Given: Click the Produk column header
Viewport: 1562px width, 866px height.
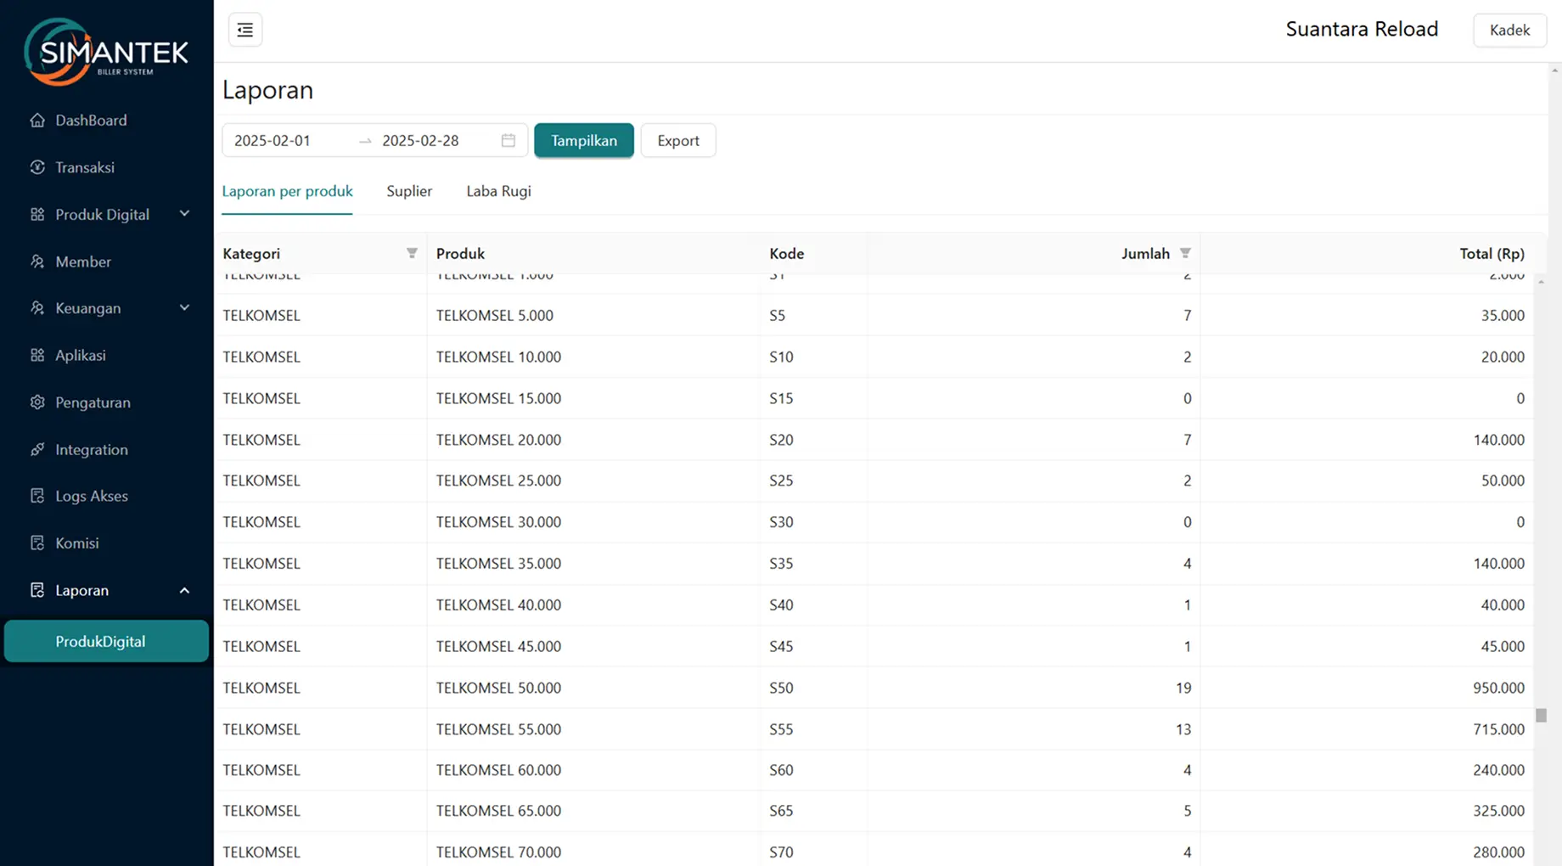Looking at the screenshot, I should pos(460,253).
